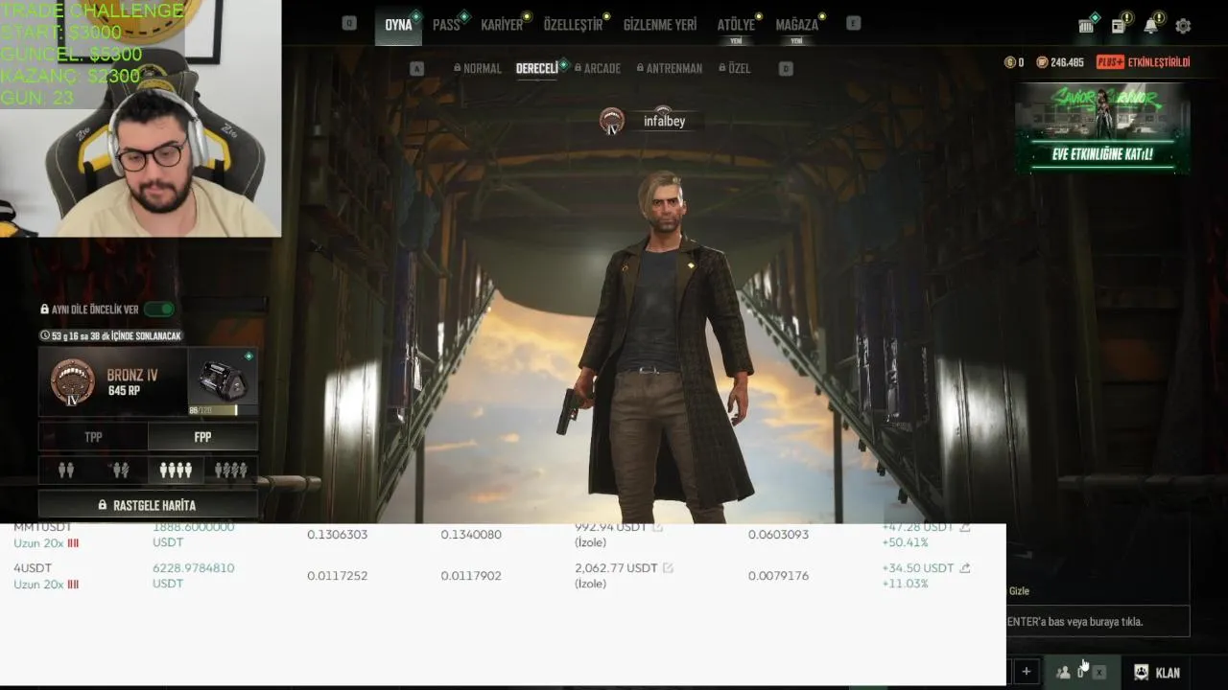Click the plus button beside friends icon
The height and width of the screenshot is (690, 1228).
click(1026, 672)
